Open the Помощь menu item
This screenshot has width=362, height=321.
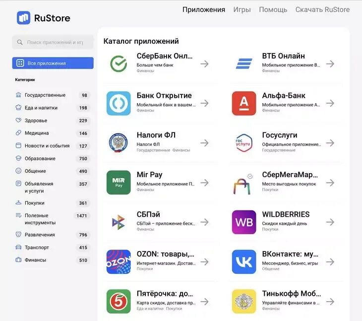click(x=273, y=10)
